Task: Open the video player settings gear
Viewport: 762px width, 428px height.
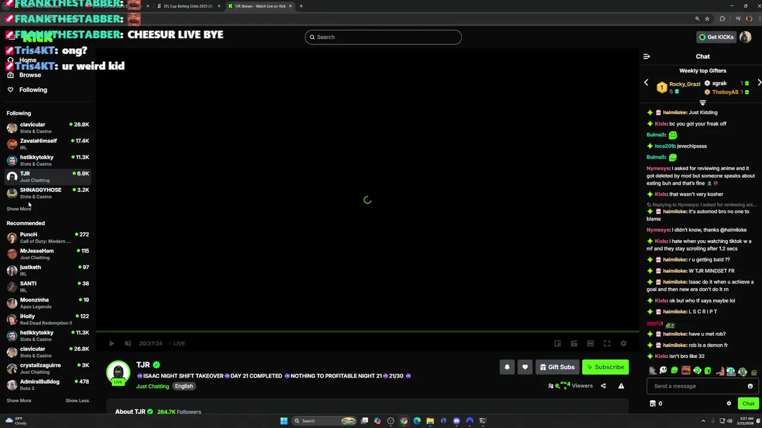Action: pyautogui.click(x=623, y=343)
